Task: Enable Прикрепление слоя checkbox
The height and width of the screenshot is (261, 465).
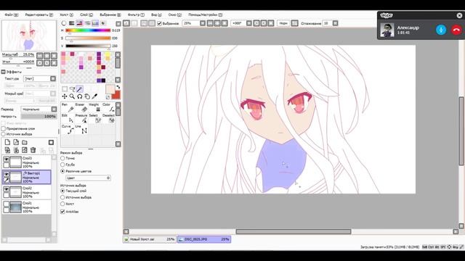Action: pos(3,129)
